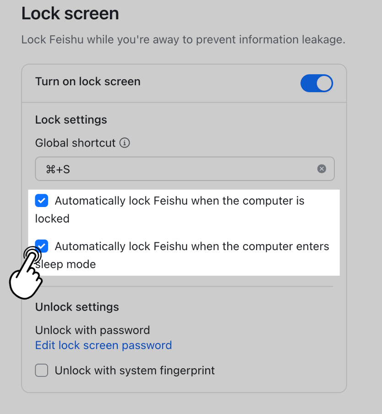Enable Unlock with system fingerprint checkbox

[x=42, y=370]
